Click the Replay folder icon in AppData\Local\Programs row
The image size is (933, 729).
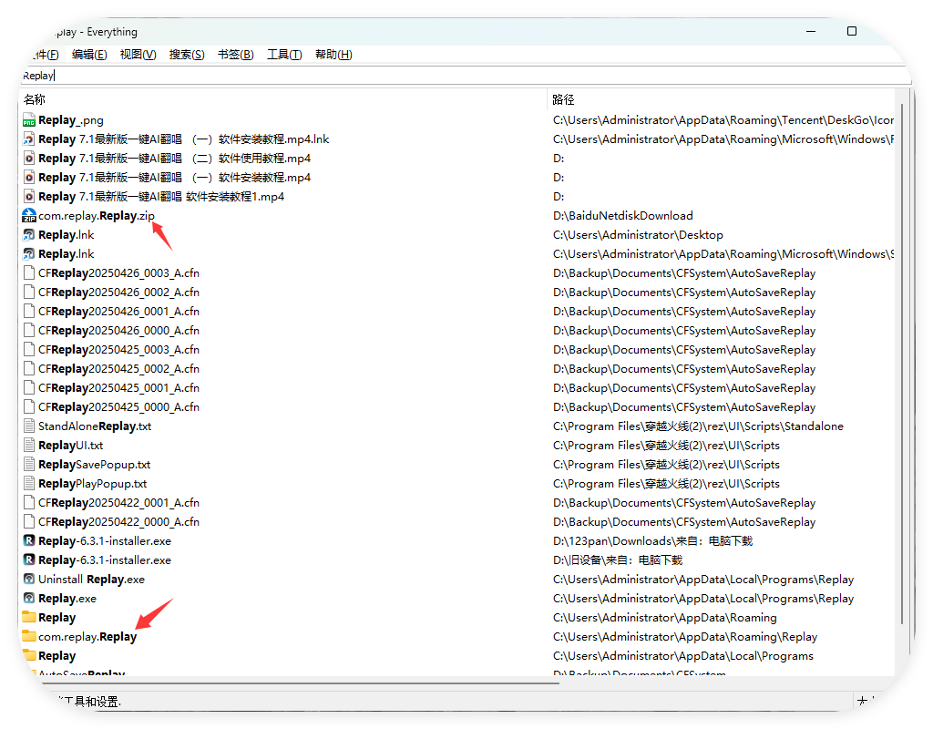click(28, 655)
